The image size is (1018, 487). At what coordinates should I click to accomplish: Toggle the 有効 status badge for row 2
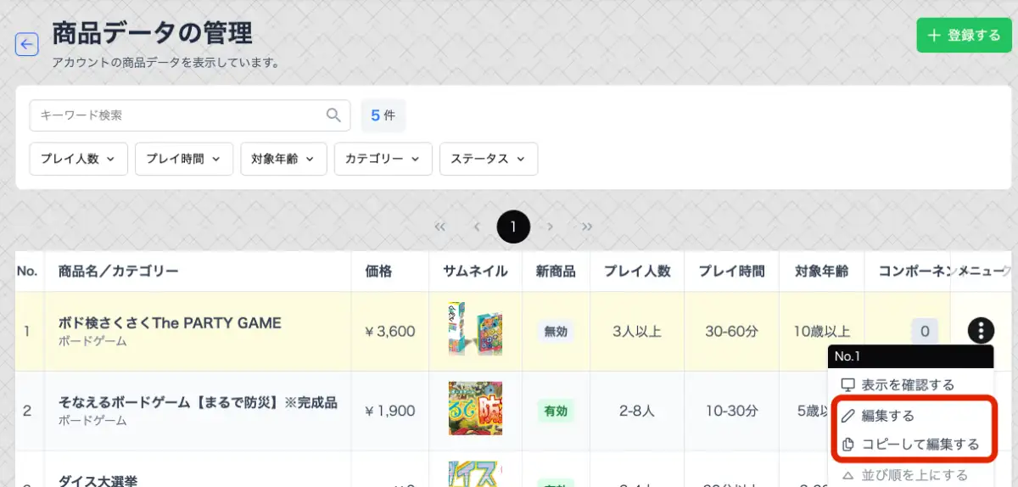click(x=556, y=411)
